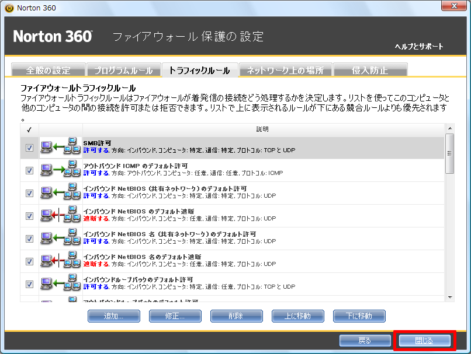Click the 追加... button
This screenshot has height=354, width=471.
tap(113, 316)
